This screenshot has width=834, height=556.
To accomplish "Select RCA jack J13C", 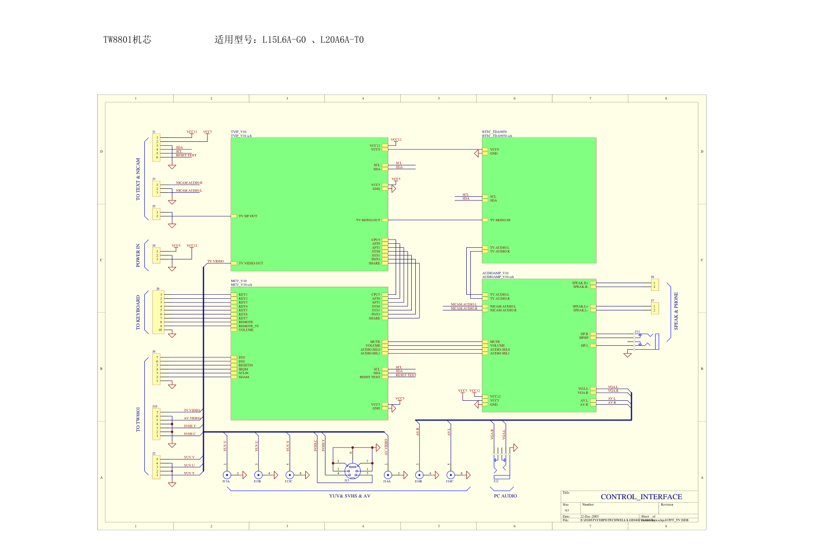I will tap(289, 474).
